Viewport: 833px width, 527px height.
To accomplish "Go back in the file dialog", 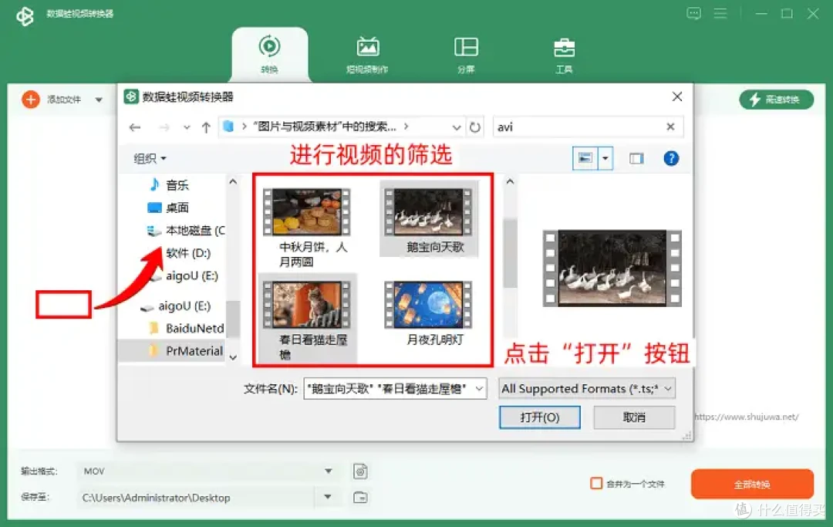I will (135, 127).
